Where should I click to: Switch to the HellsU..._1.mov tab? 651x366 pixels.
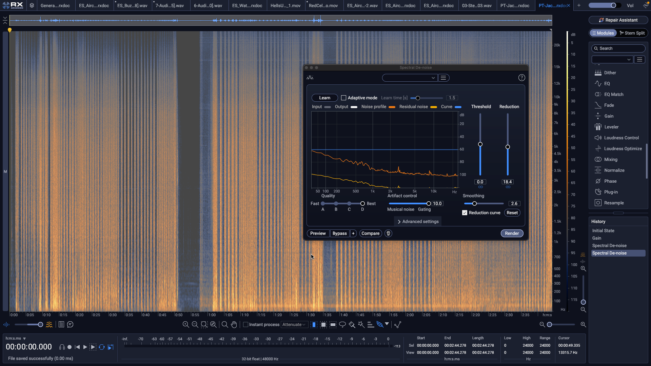[285, 5]
